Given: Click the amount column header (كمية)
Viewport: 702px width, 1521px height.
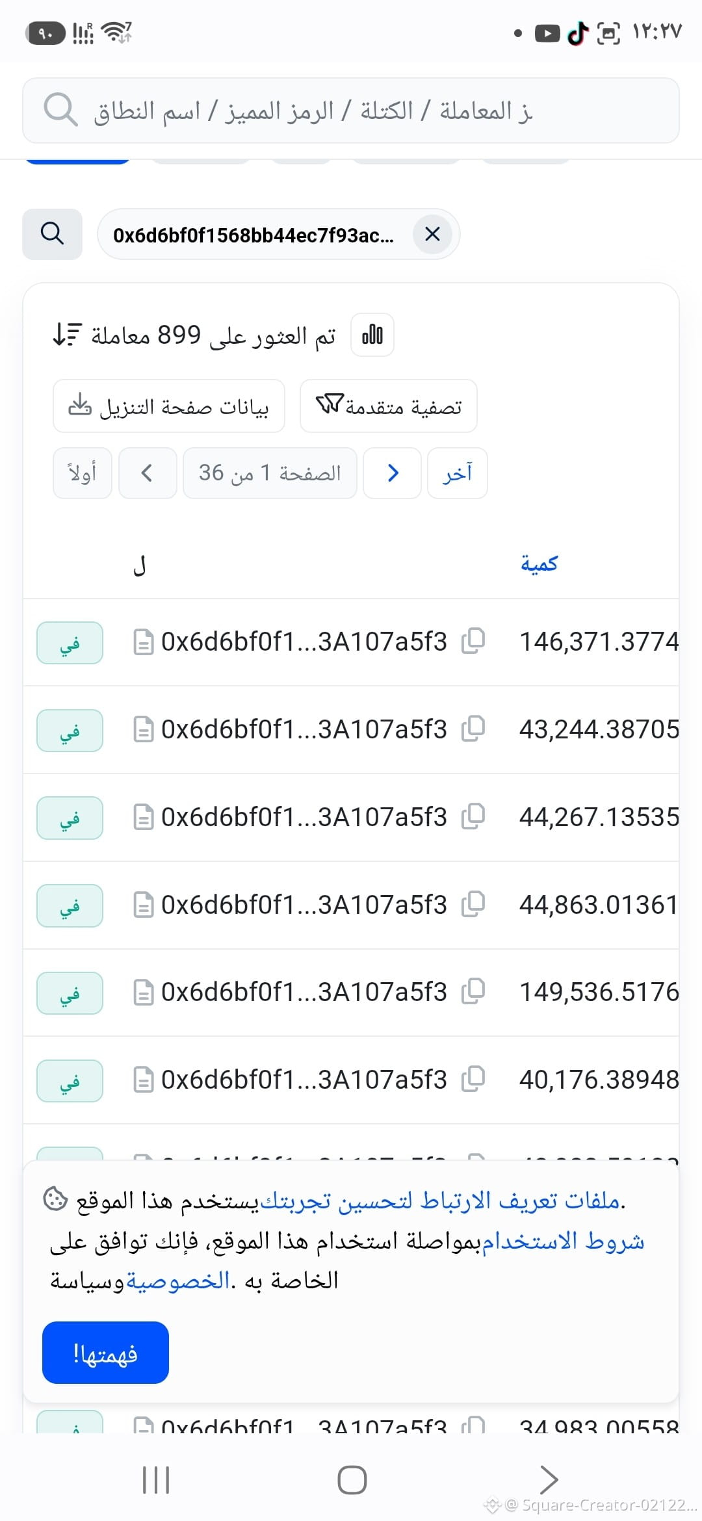Looking at the screenshot, I should (539, 564).
